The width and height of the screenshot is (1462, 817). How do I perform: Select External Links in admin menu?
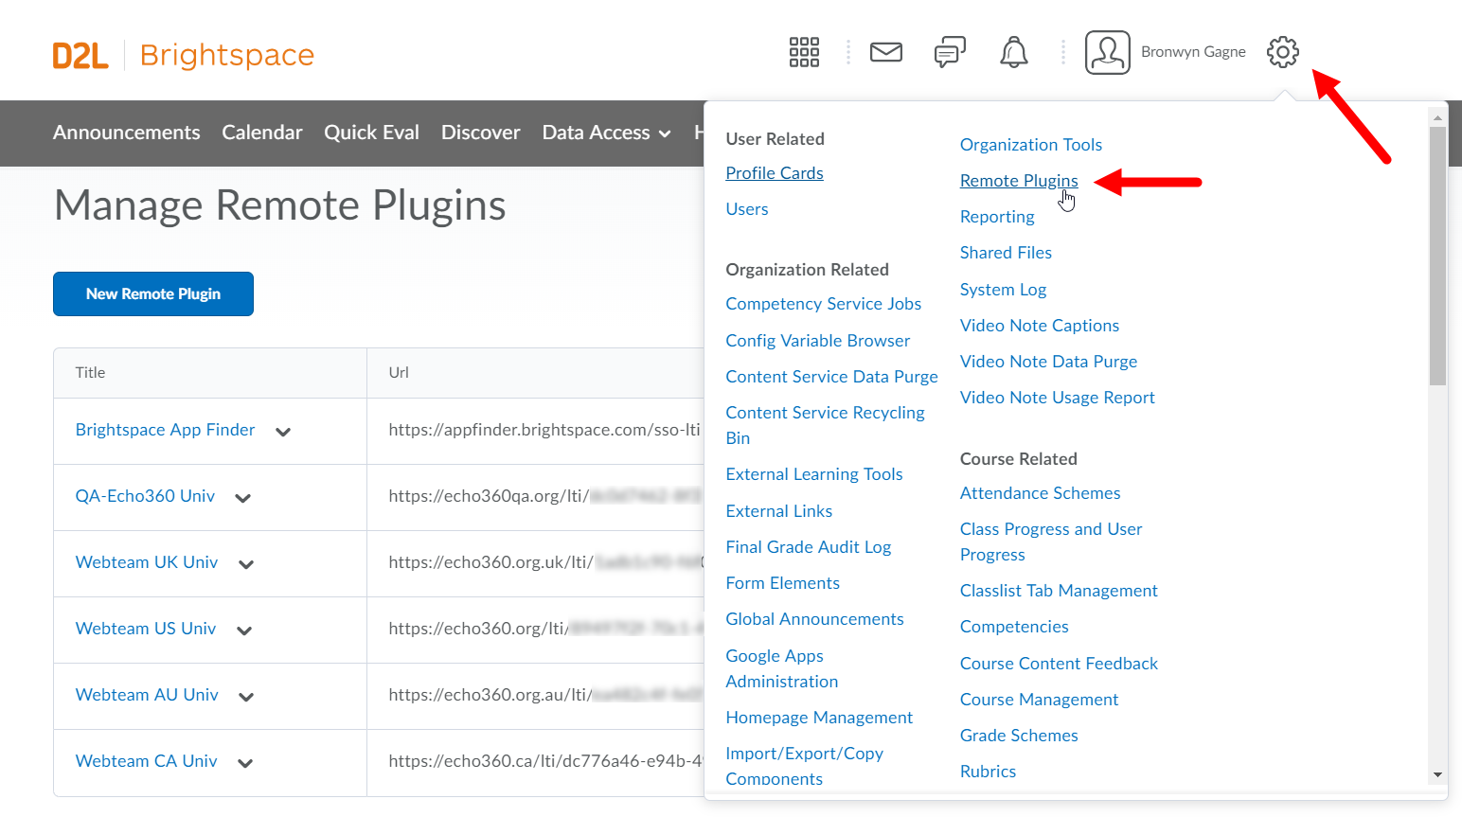point(779,511)
